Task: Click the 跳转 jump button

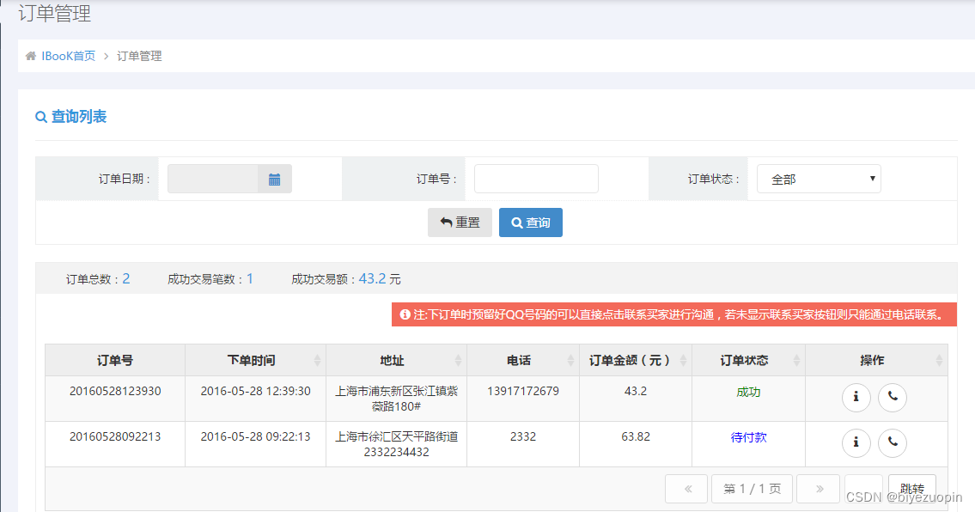Action: (x=911, y=488)
